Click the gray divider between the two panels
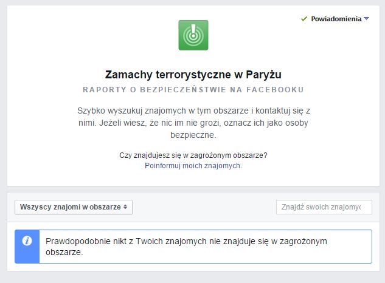The image size is (385, 283). pos(193,189)
